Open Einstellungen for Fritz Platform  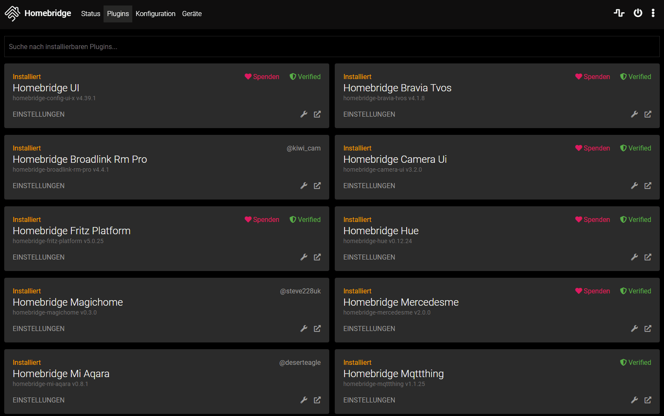click(38, 257)
